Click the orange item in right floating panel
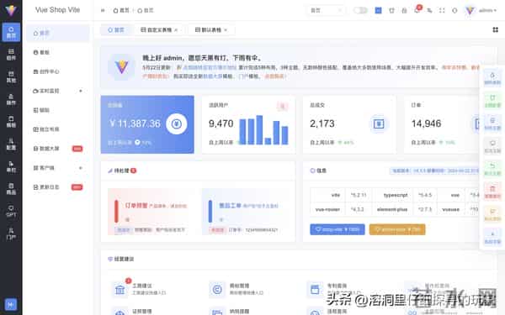The height and width of the screenshot is (315, 505). (492, 215)
